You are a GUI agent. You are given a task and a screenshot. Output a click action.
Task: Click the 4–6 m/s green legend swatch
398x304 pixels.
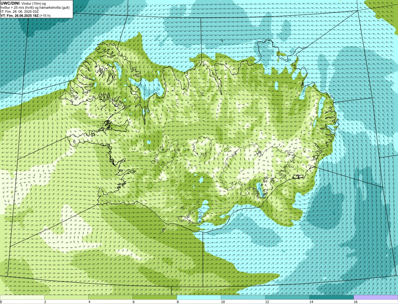[111, 297]
